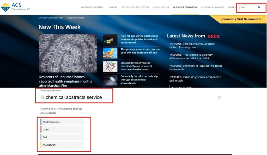
Task: Click the Latest News from heading
Action: (186, 36)
